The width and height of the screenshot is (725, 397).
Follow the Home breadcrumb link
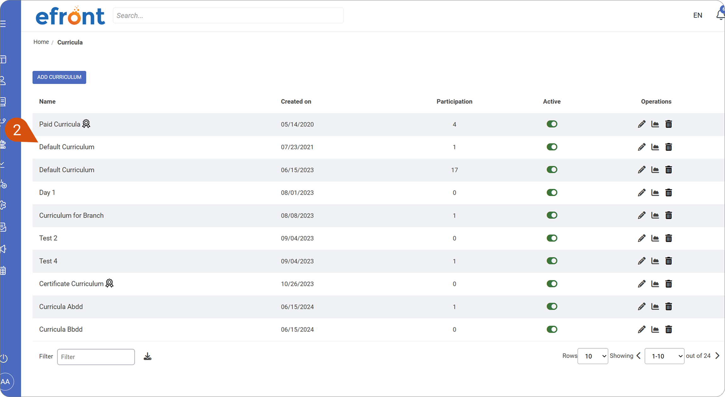pos(41,42)
